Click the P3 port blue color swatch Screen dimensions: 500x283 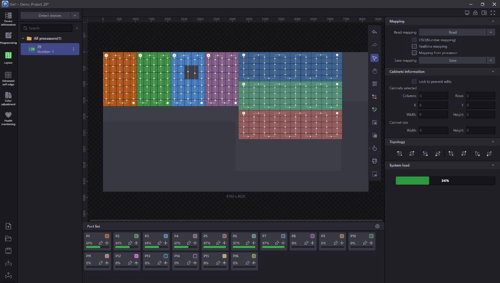point(166,236)
